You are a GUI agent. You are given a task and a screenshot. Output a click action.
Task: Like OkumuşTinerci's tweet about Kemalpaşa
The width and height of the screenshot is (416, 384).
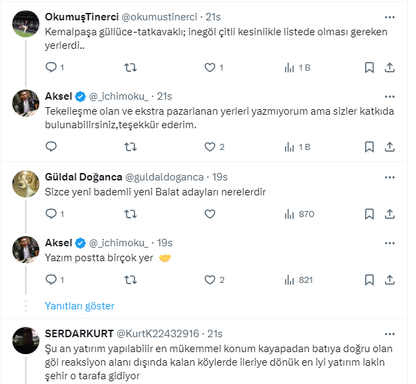coord(210,67)
